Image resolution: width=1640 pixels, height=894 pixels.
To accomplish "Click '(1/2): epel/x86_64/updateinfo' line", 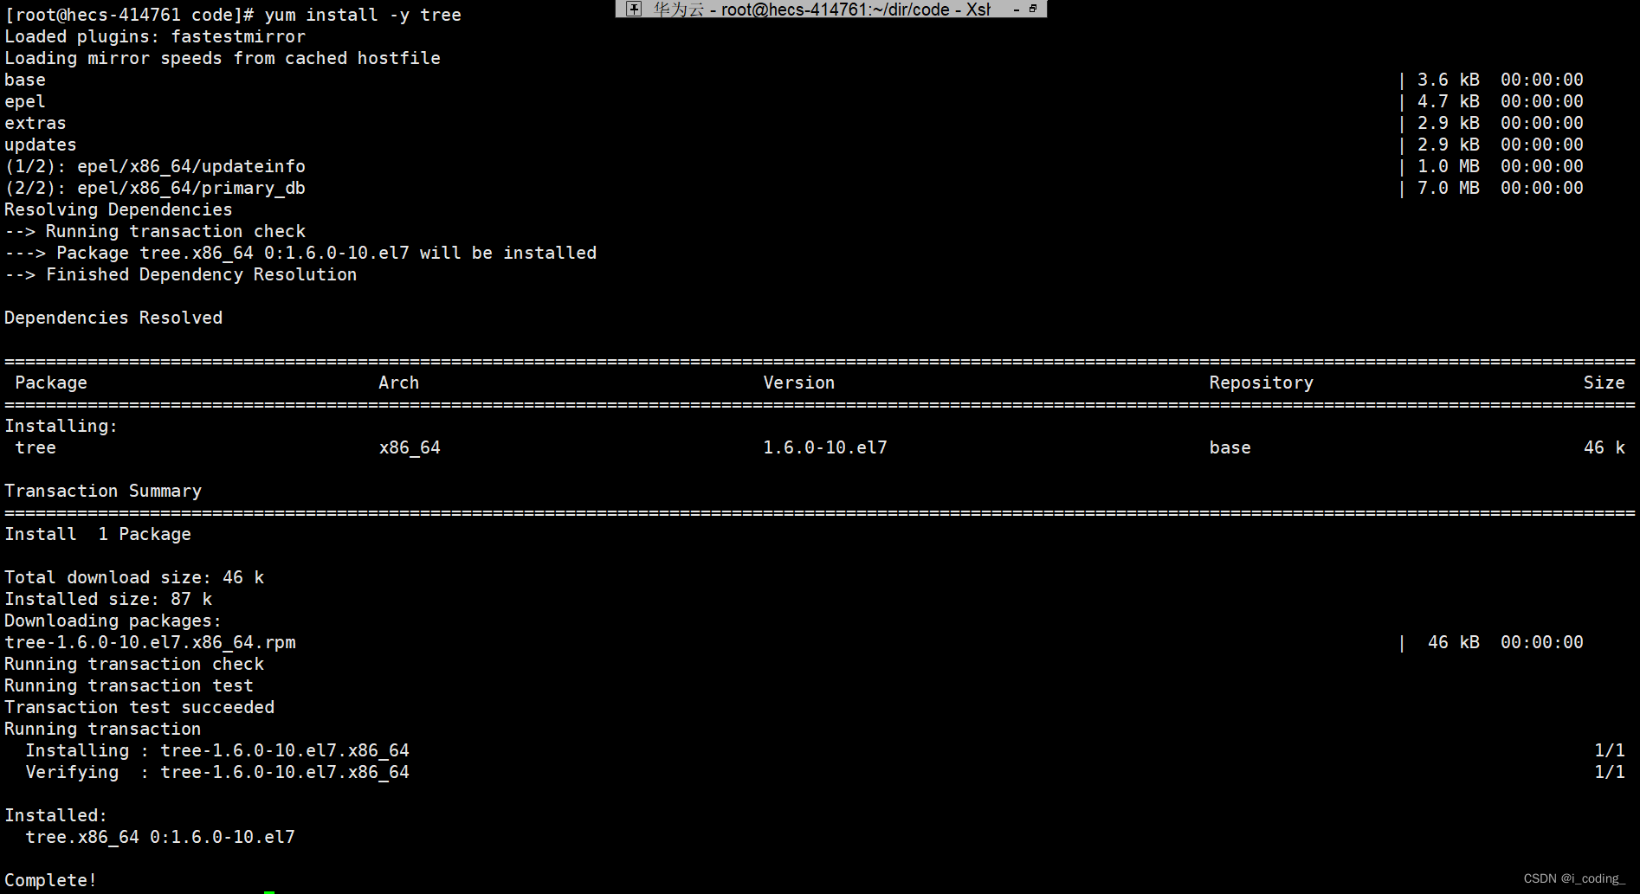I will (155, 166).
